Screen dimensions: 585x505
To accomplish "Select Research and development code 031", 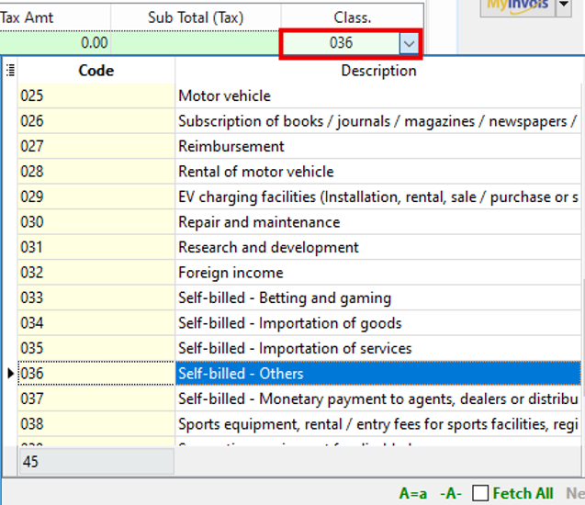I will click(x=268, y=247).
